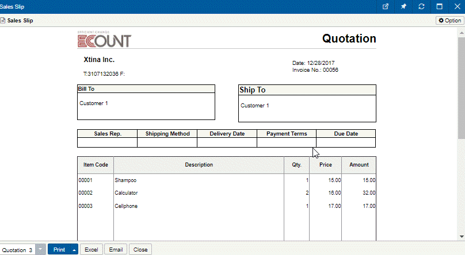Pin the Sales Slip window

click(x=403, y=6)
